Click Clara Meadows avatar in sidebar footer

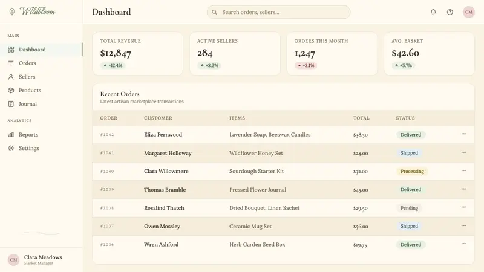(x=13, y=260)
